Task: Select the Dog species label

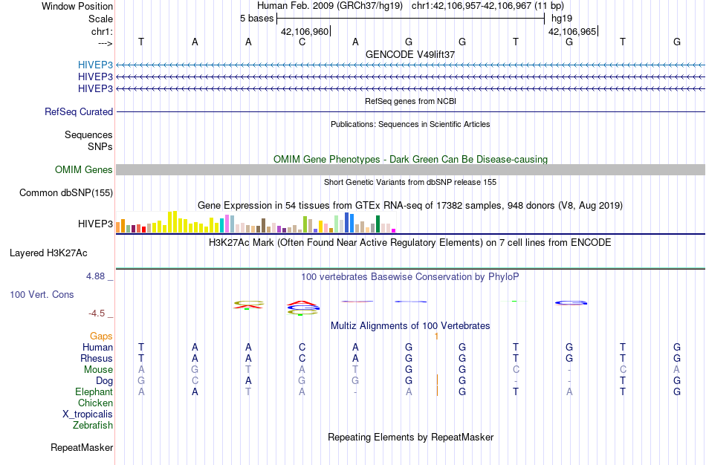Action: click(x=105, y=381)
